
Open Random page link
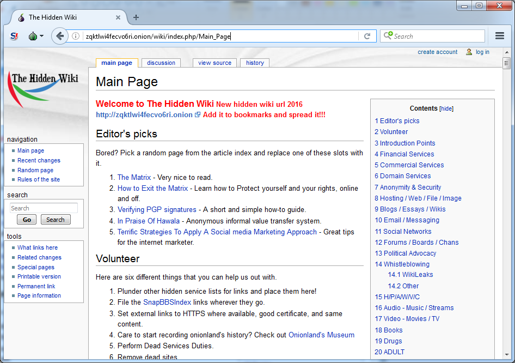(x=35, y=170)
